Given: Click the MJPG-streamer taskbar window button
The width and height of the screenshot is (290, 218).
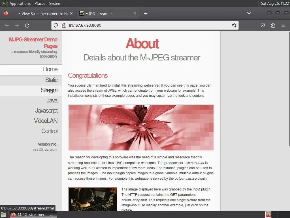Looking at the screenshot, I should point(33,215).
